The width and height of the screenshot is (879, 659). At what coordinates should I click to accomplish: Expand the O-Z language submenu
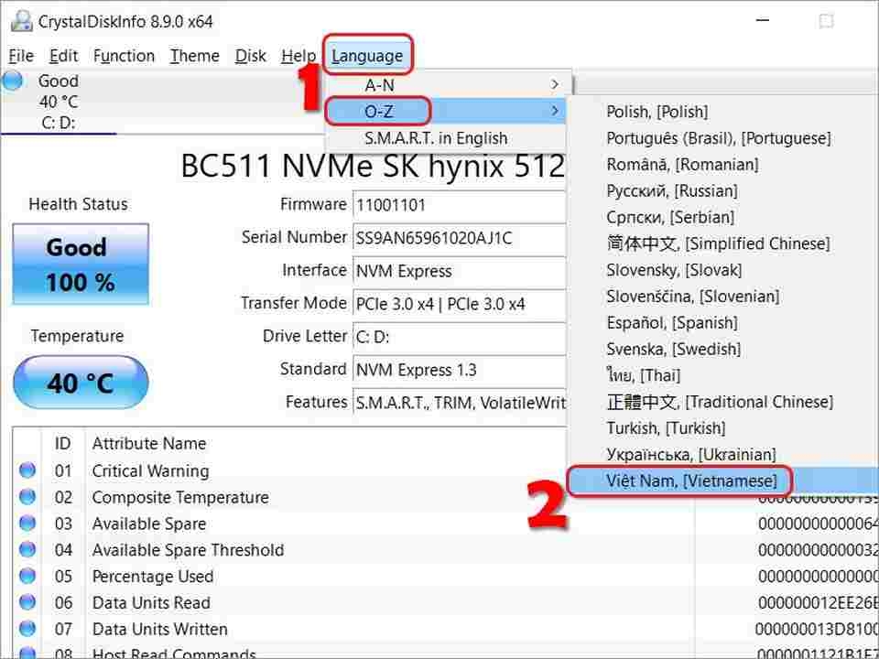click(x=446, y=111)
